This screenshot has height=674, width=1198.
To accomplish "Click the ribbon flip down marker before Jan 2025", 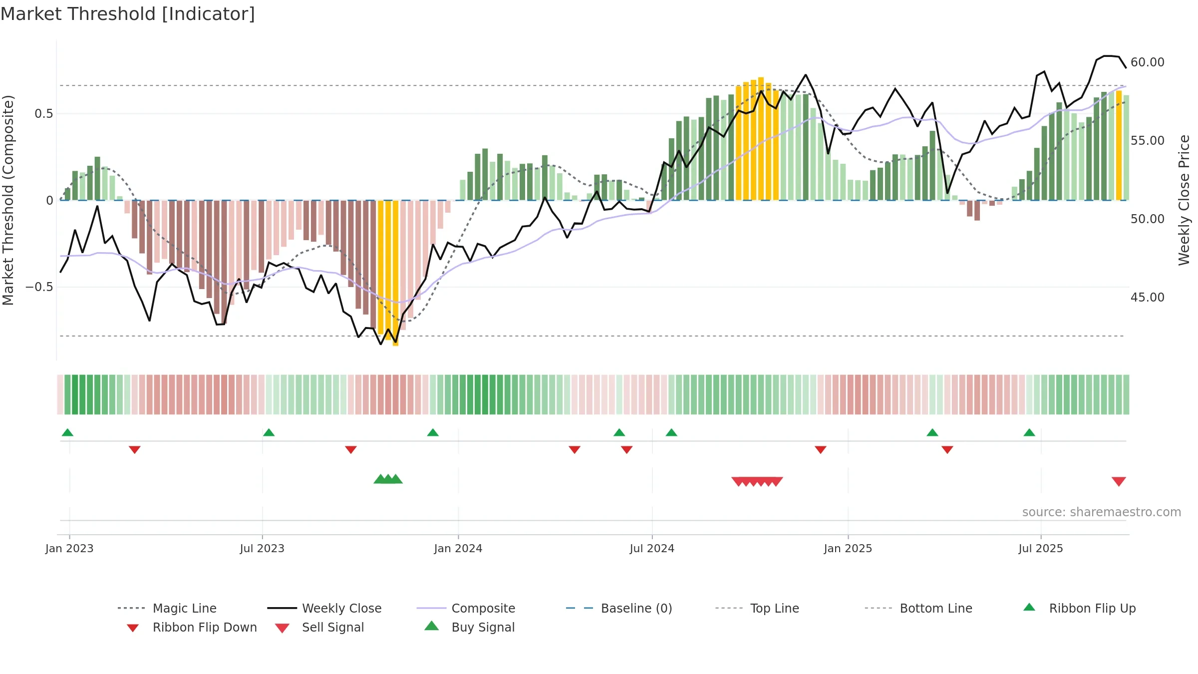I will click(x=821, y=450).
